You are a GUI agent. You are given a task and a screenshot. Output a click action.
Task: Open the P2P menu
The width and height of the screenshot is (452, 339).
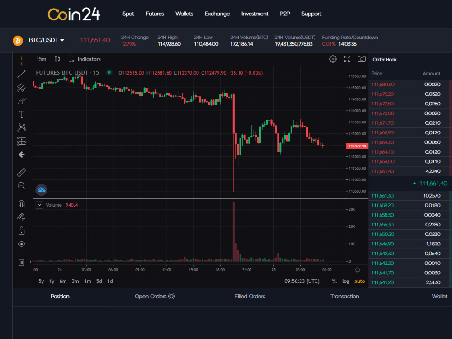click(x=285, y=14)
